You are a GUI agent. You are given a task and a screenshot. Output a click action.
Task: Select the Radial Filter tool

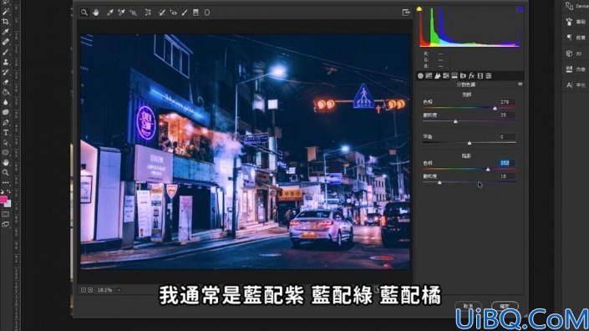(x=207, y=13)
